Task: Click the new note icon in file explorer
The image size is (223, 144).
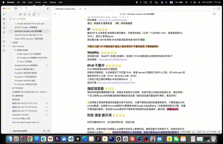Action: pyautogui.click(x=20, y=14)
